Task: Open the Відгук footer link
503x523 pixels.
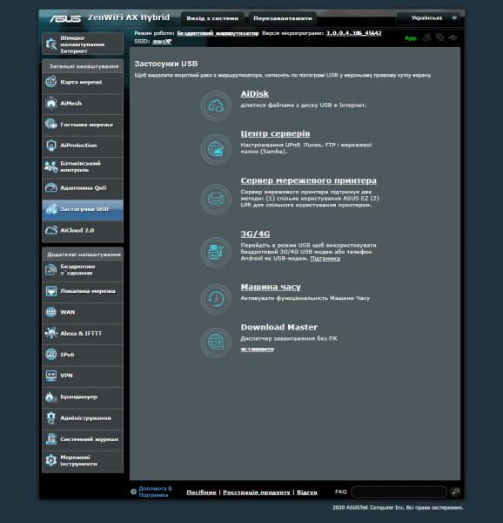Action: tap(307, 492)
